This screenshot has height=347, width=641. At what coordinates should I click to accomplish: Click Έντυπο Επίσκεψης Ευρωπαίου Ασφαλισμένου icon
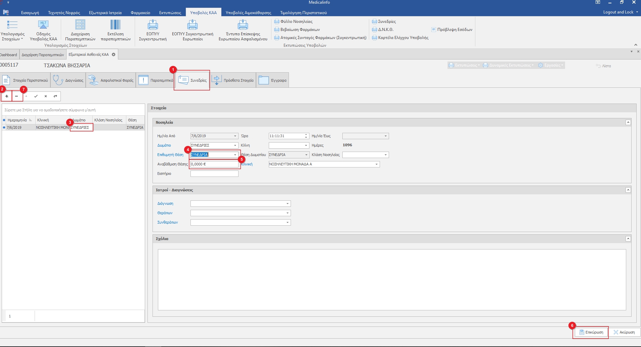point(243,25)
